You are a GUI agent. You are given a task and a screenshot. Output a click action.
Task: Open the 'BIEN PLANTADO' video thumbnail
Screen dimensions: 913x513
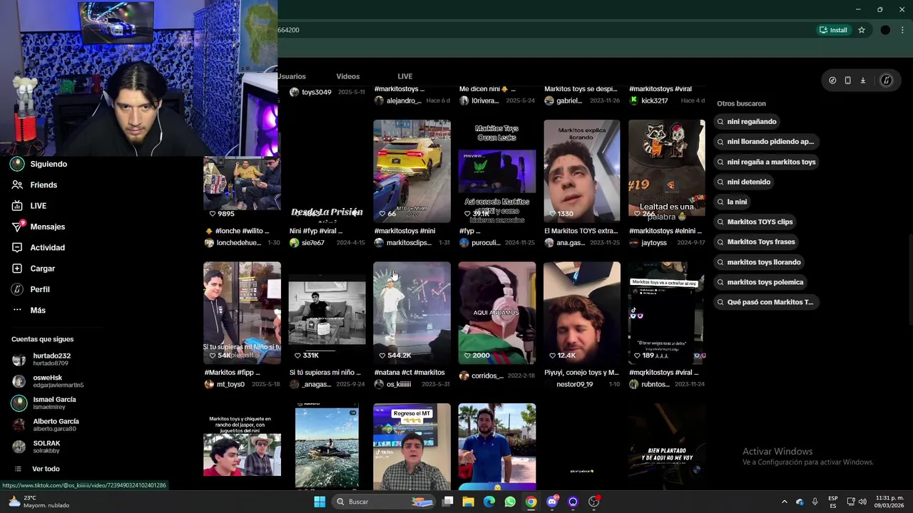[x=666, y=447]
